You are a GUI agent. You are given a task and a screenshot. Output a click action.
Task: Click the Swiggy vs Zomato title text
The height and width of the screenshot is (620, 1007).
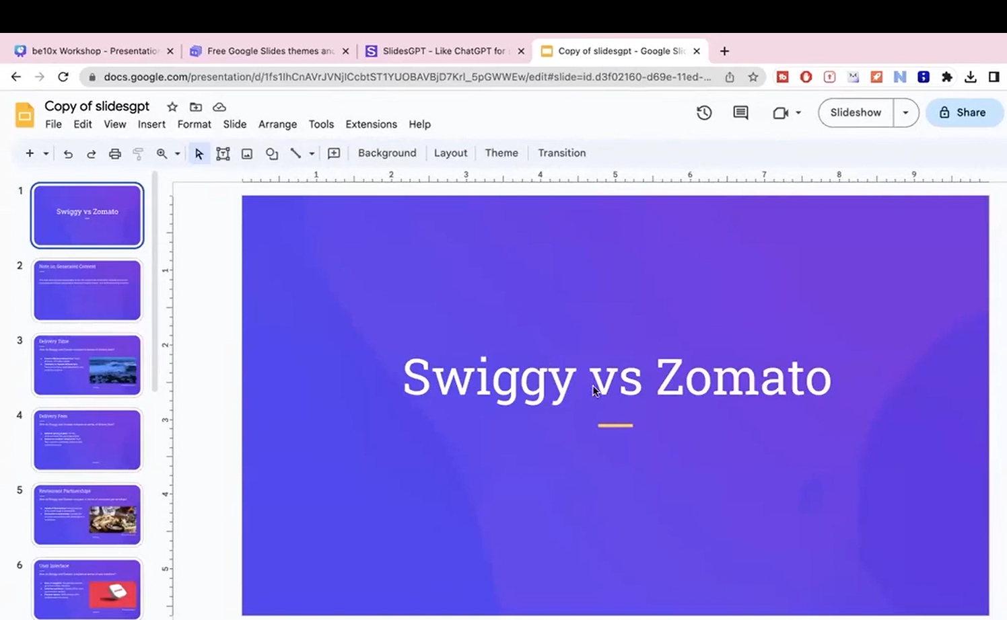pyautogui.click(x=617, y=378)
